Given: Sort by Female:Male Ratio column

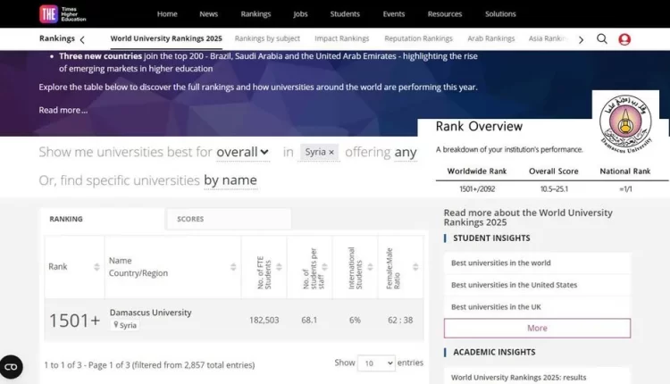Looking at the screenshot, I should click(x=415, y=266).
